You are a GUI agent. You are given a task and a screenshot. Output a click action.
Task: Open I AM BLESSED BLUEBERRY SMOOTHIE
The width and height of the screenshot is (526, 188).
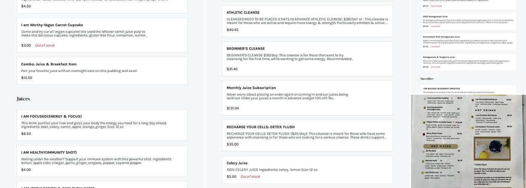pyautogui.click(x=468, y=89)
